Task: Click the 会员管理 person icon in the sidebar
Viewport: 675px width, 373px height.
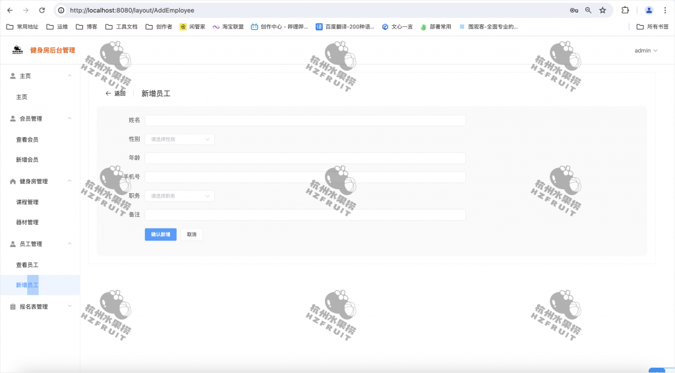Action: tap(13, 119)
